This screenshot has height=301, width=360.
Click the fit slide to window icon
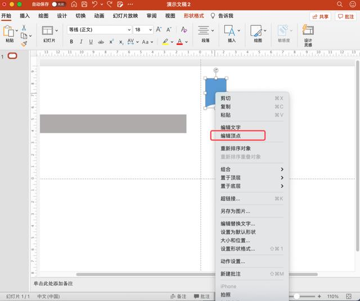349,296
